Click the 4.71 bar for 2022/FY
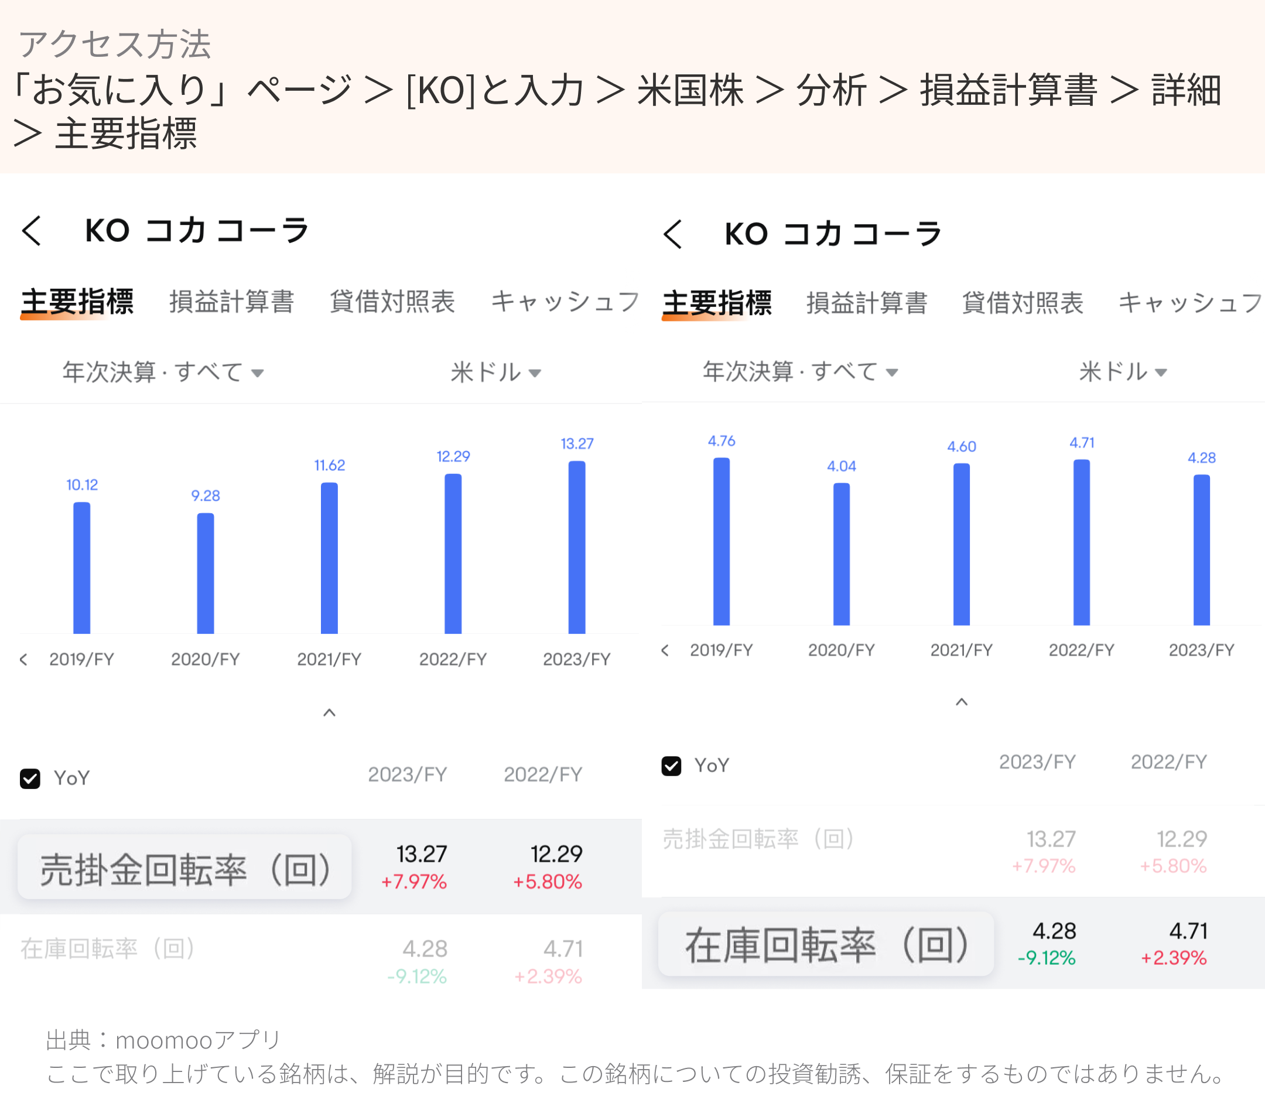Image resolution: width=1265 pixels, height=1120 pixels. click(1082, 542)
